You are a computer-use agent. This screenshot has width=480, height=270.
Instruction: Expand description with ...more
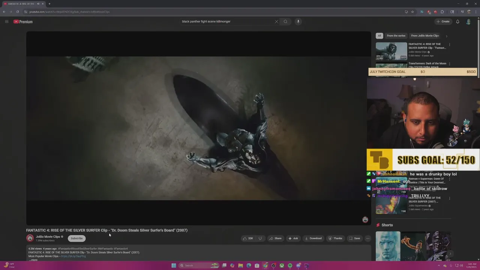pos(33,260)
